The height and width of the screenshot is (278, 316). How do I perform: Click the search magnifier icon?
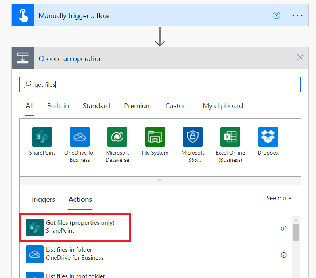pyautogui.click(x=27, y=84)
